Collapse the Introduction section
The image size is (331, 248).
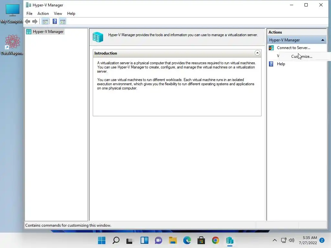coord(257,53)
